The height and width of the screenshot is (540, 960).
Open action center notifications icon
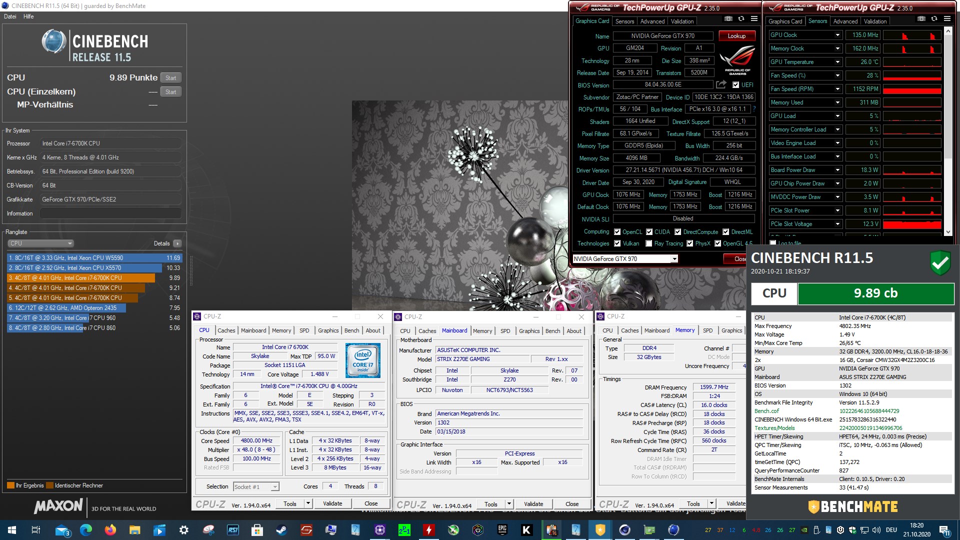[x=945, y=530]
